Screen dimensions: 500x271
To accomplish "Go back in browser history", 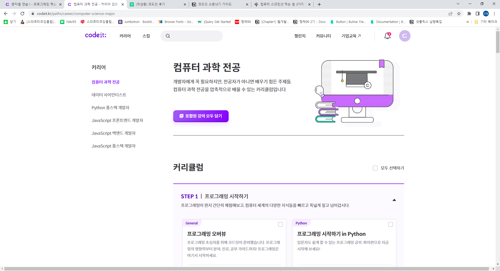I will coord(6,14).
